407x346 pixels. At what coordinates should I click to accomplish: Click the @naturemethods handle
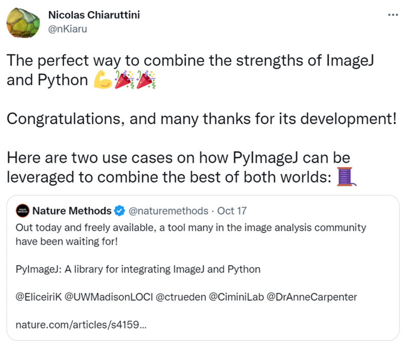(168, 210)
